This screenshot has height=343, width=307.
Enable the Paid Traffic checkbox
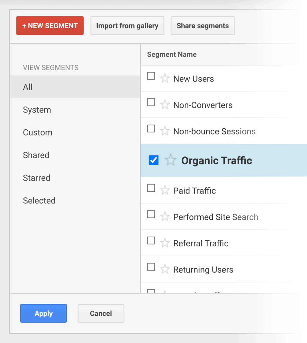pos(151,188)
